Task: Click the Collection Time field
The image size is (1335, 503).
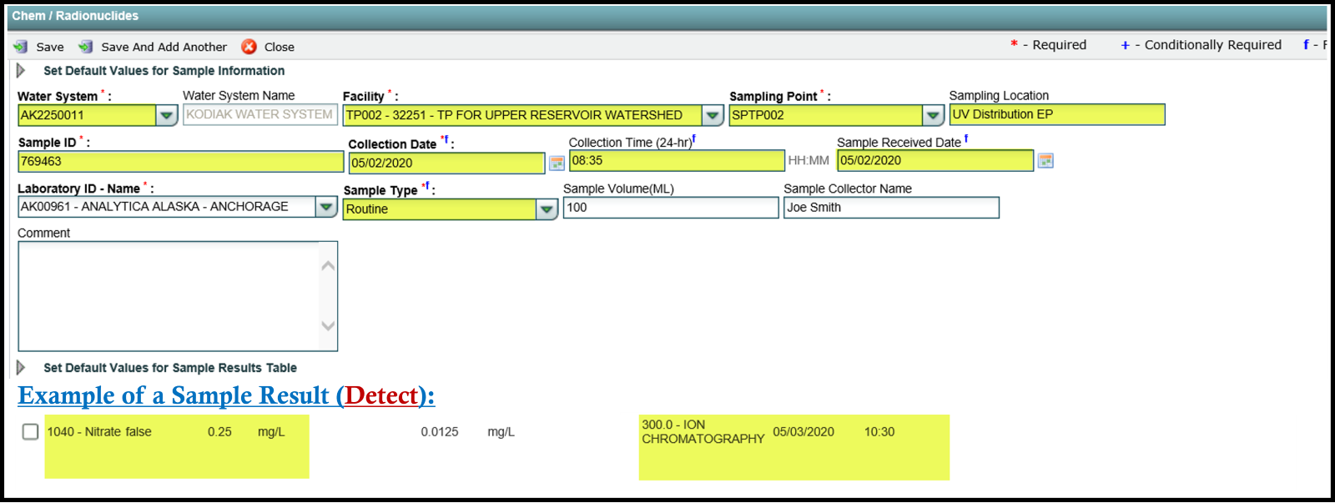Action: click(676, 161)
